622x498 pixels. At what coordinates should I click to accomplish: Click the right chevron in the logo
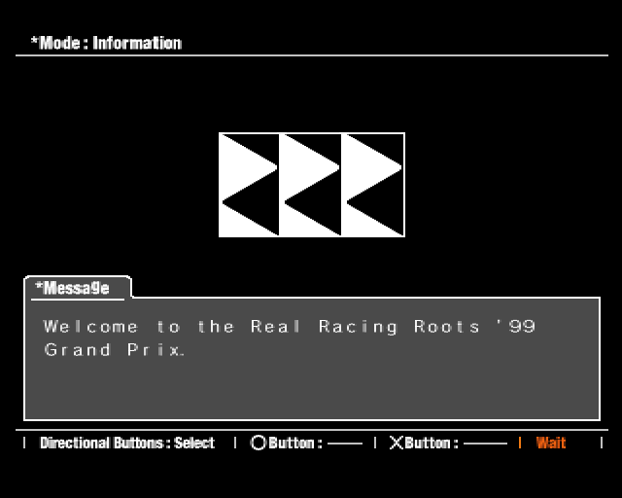pyautogui.click(x=372, y=185)
